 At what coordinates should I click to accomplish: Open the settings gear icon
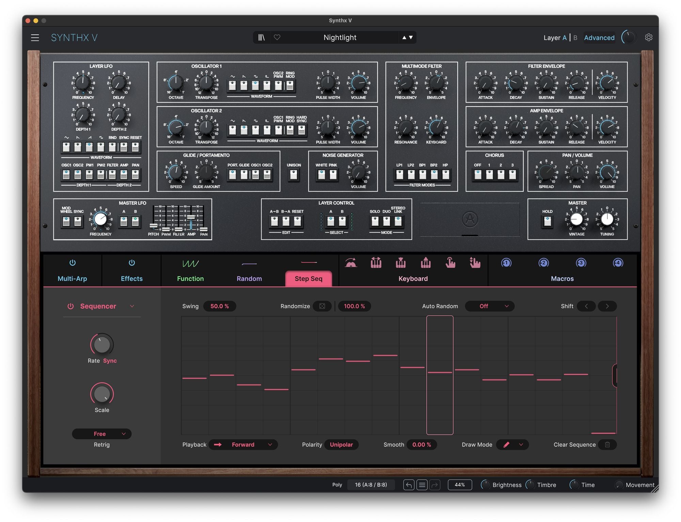[649, 37]
